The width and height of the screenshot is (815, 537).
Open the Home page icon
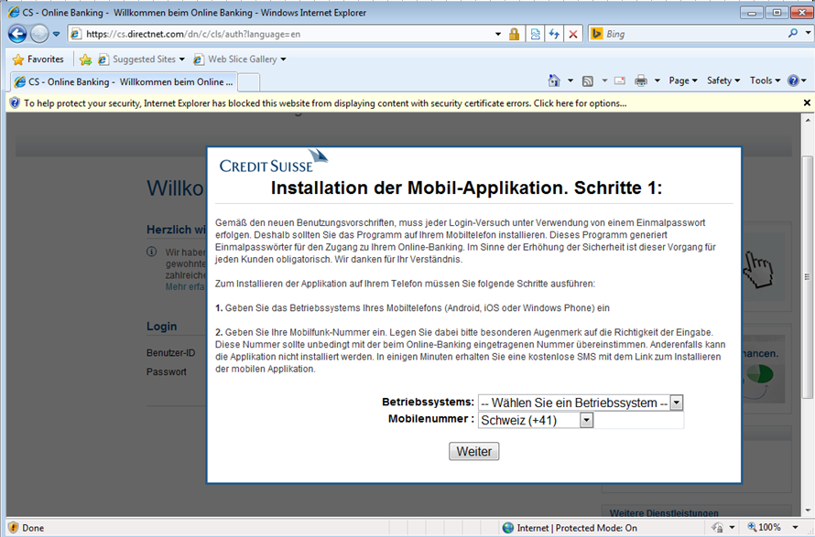pos(554,81)
